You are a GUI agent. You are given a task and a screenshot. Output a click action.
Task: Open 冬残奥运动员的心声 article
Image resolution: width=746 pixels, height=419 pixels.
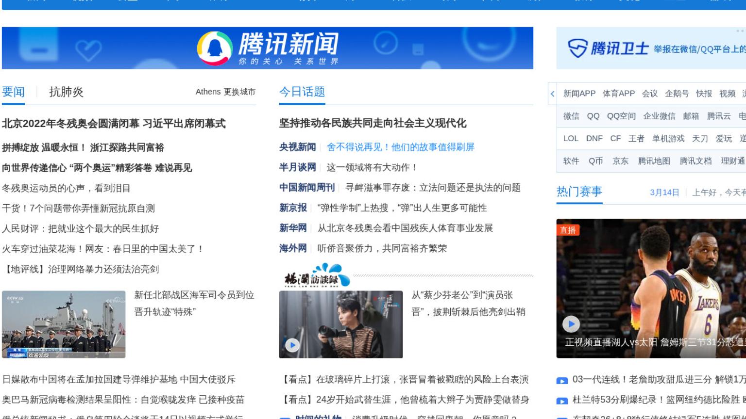(x=66, y=188)
